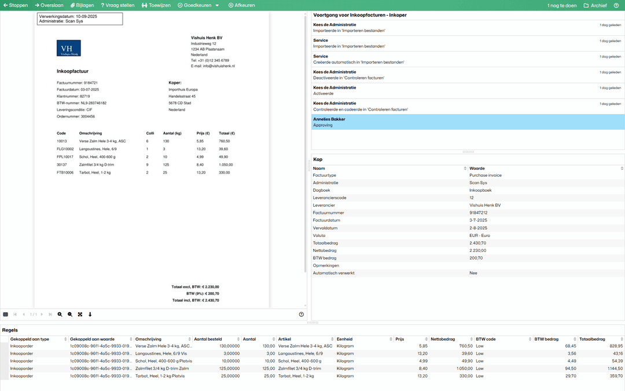The image size is (625, 391).
Task: Select the Annelies Bakker Approving row
Action: pos(468,122)
